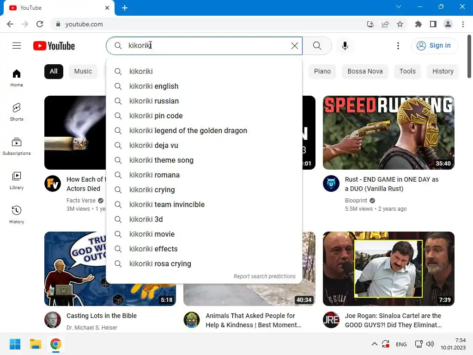Open Library from the sidebar
This screenshot has width=473, height=355.
pyautogui.click(x=17, y=181)
